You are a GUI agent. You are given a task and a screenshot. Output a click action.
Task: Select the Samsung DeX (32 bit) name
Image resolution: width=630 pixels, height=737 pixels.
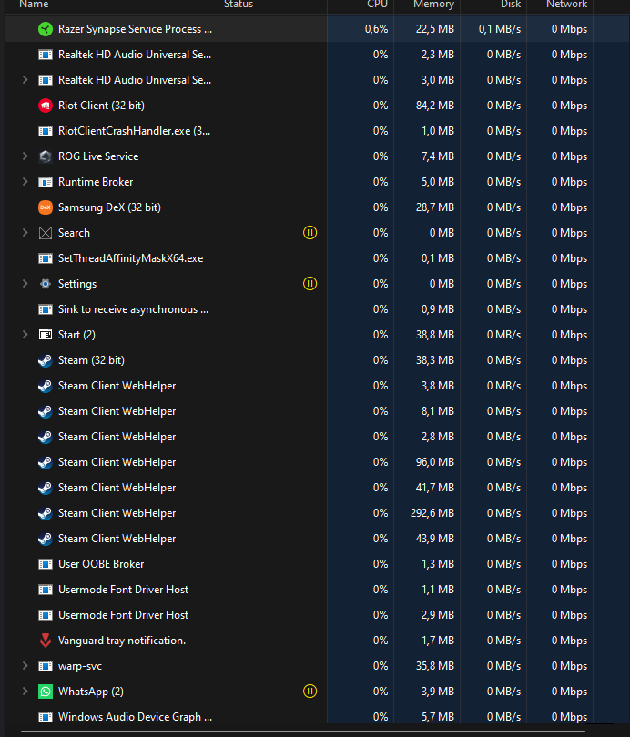pos(109,207)
